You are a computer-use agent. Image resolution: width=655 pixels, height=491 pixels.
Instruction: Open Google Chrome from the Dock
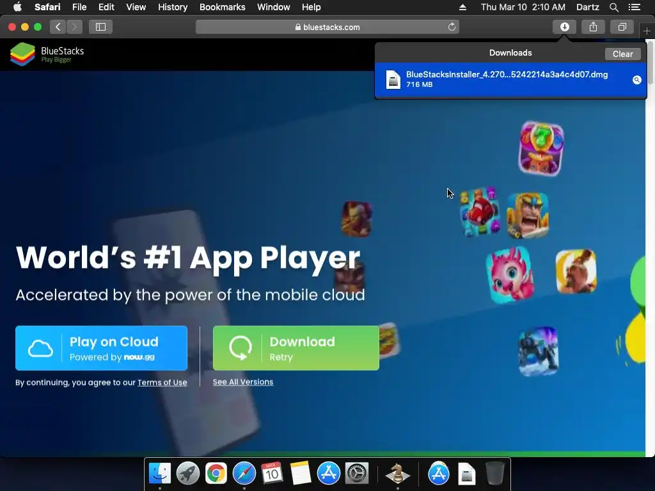pyautogui.click(x=216, y=474)
